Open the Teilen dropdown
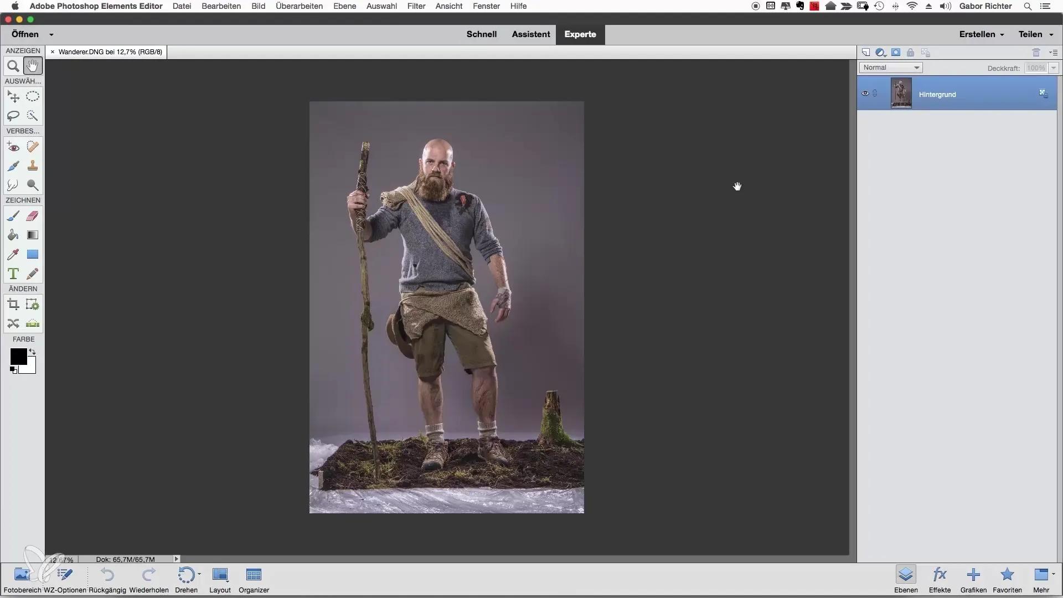 coord(1036,34)
